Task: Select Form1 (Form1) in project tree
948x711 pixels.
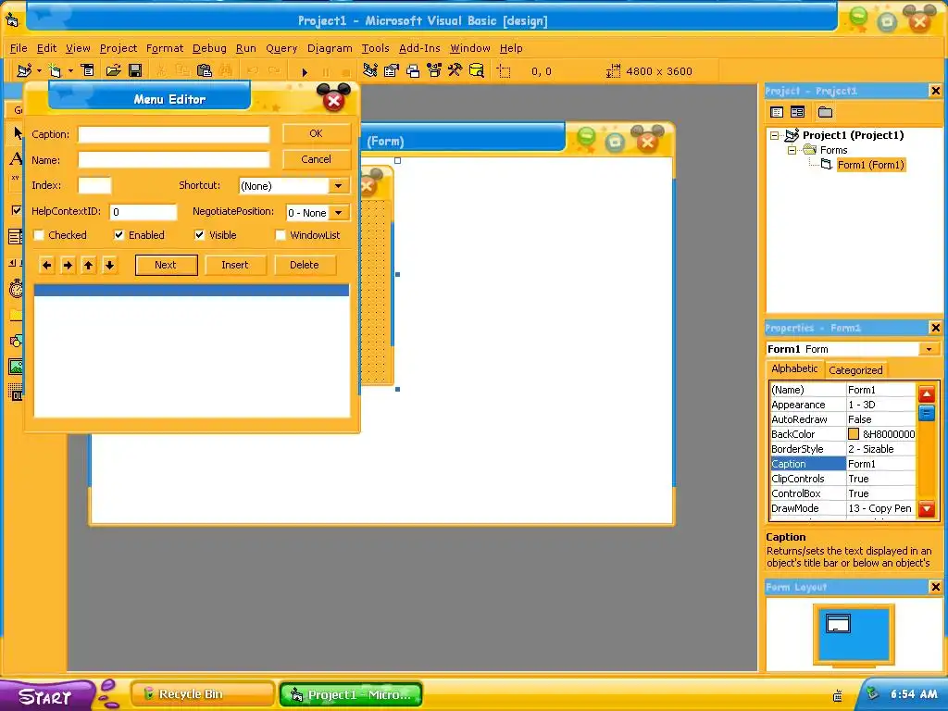Action: (x=870, y=165)
